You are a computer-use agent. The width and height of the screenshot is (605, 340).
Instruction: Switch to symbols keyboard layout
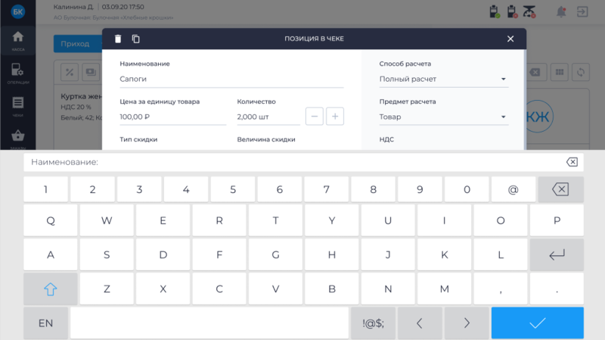pos(373,323)
